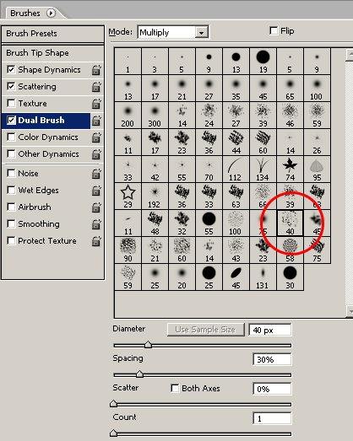Screen dimensions: 353x441
Task: Select the speckled brush 43
Action: click(236, 250)
